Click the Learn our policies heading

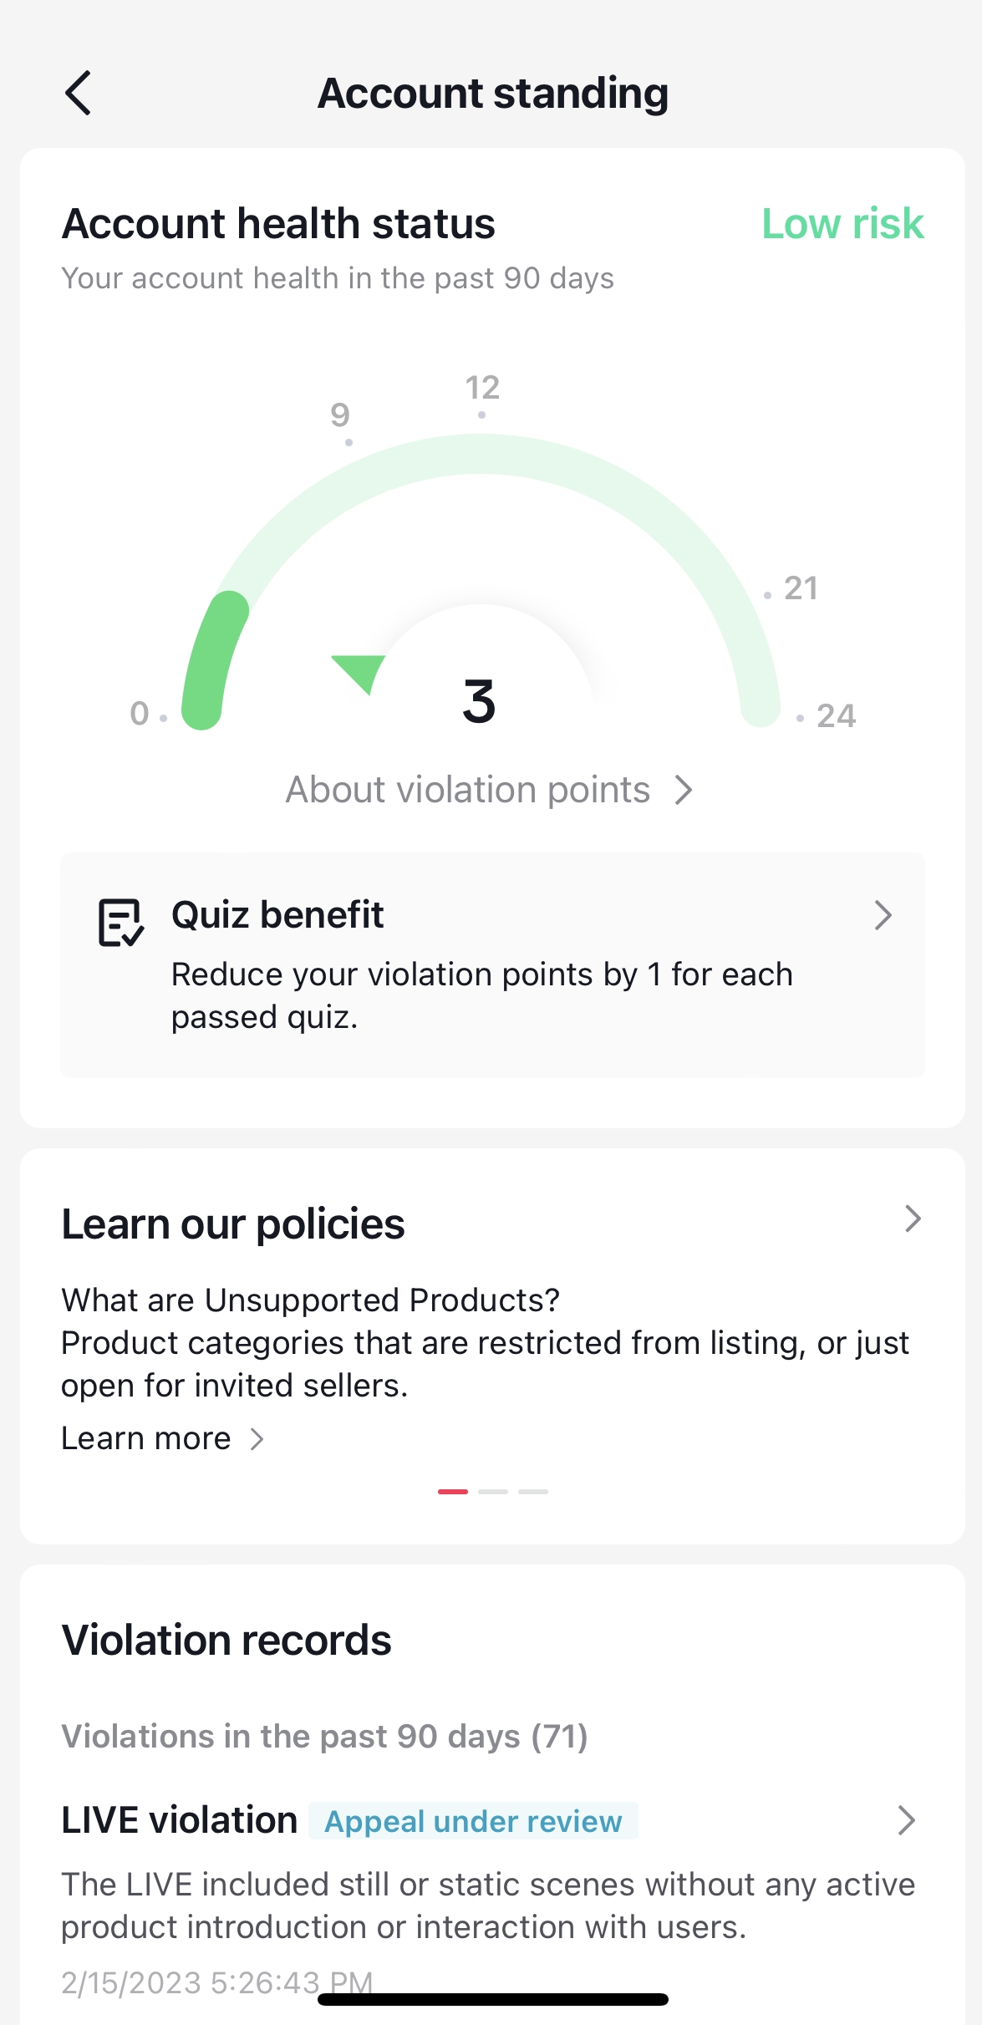233,1224
